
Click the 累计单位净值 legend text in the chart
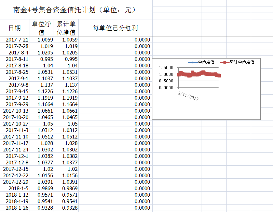(x=242, y=62)
